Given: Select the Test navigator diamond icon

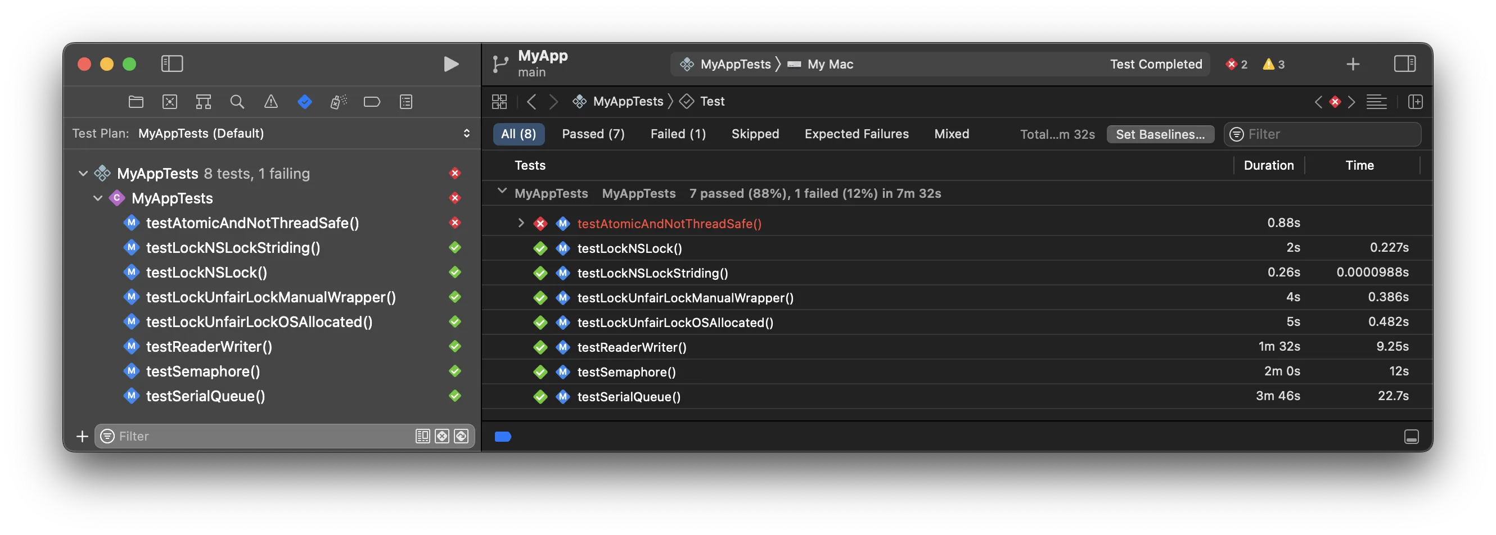Looking at the screenshot, I should 305,102.
